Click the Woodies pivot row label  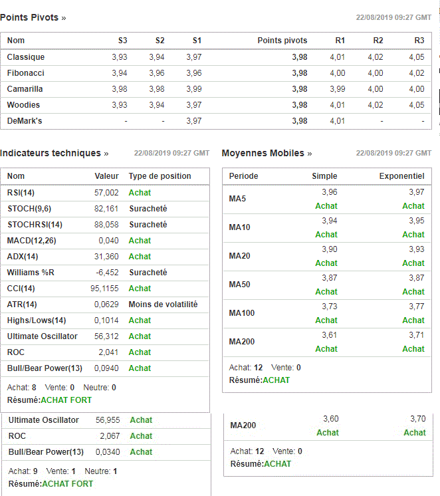click(23, 104)
